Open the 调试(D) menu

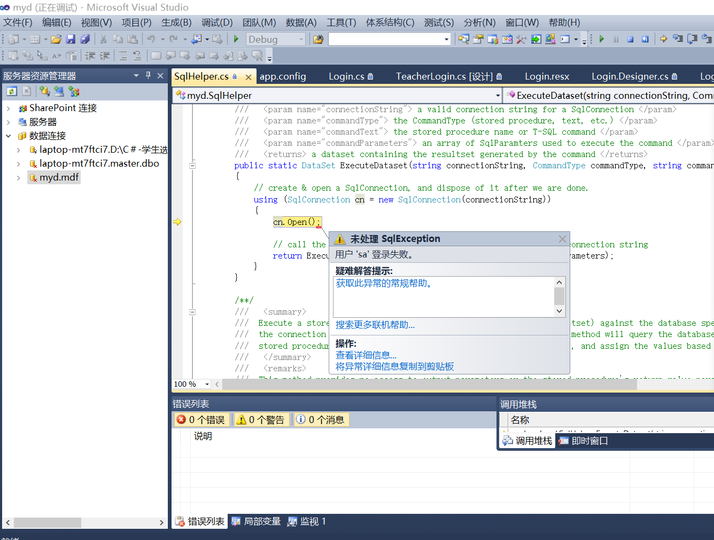point(217,22)
